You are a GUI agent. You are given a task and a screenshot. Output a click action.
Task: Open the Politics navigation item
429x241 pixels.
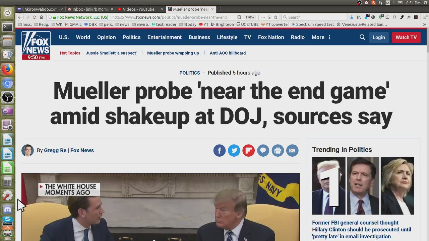(x=131, y=37)
